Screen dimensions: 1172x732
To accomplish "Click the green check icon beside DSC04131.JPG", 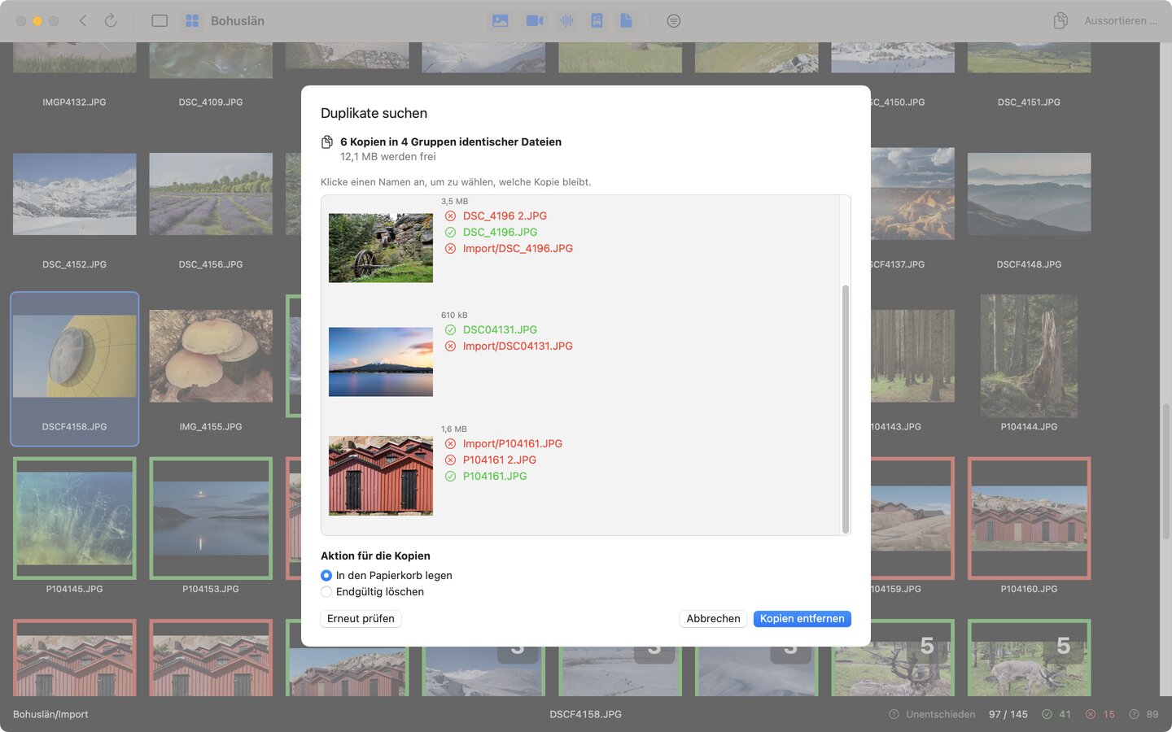I will point(450,330).
